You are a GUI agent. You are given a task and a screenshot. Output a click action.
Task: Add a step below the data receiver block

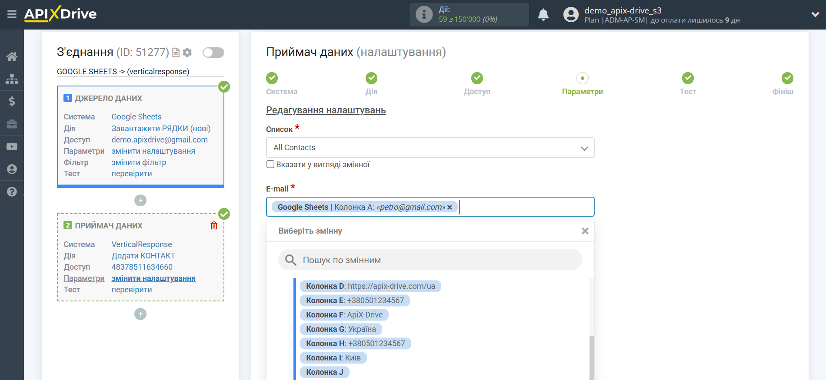click(140, 314)
